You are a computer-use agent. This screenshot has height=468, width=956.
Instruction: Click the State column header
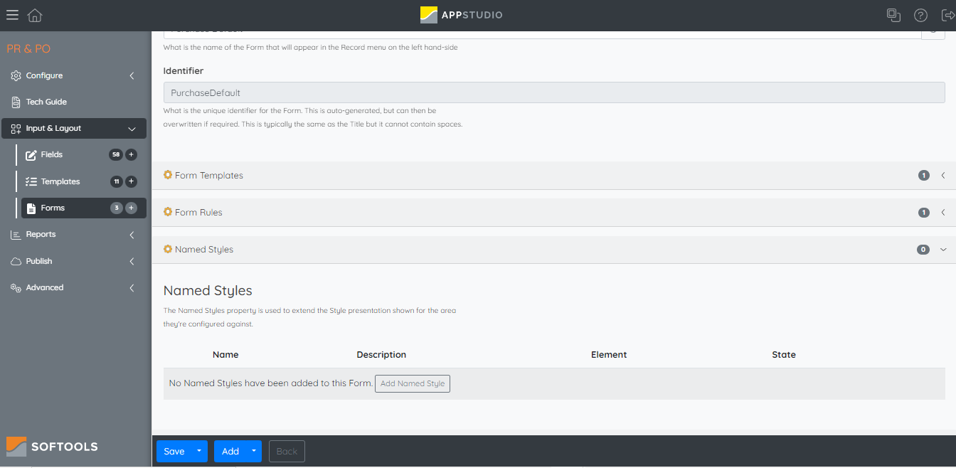click(x=784, y=354)
